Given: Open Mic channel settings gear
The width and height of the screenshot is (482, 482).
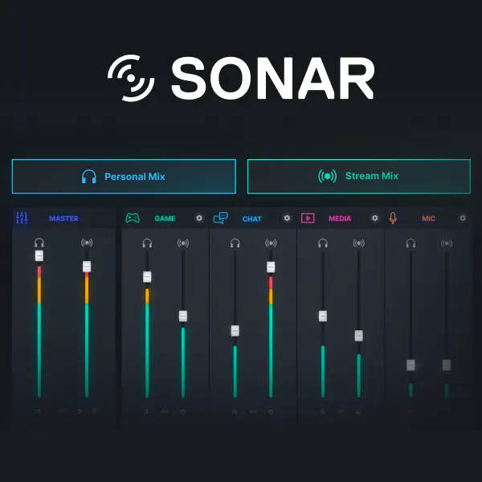Looking at the screenshot, I should 462,218.
